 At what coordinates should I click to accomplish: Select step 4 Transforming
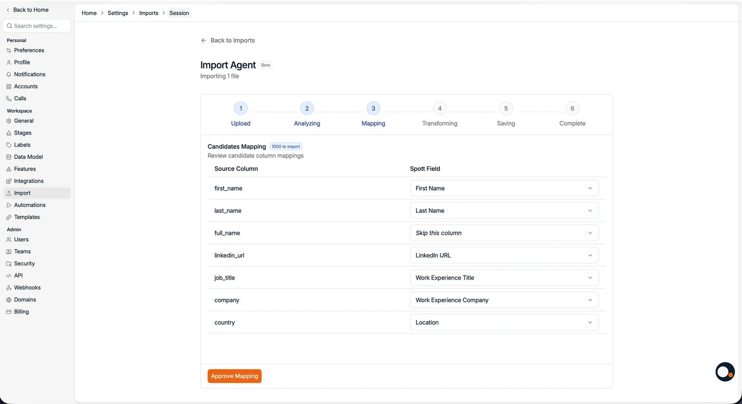pos(440,114)
